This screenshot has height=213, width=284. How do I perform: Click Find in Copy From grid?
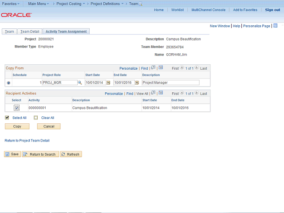pos(144,68)
